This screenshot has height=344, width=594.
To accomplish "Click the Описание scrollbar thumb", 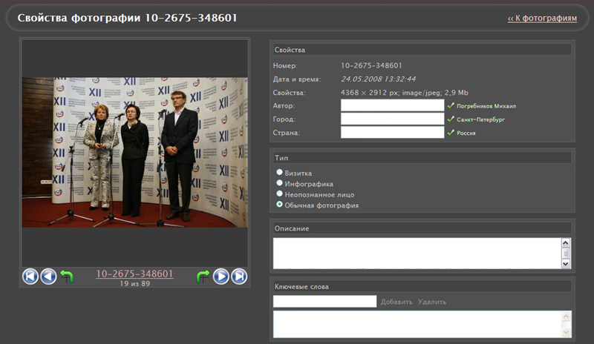I will [x=566, y=253].
